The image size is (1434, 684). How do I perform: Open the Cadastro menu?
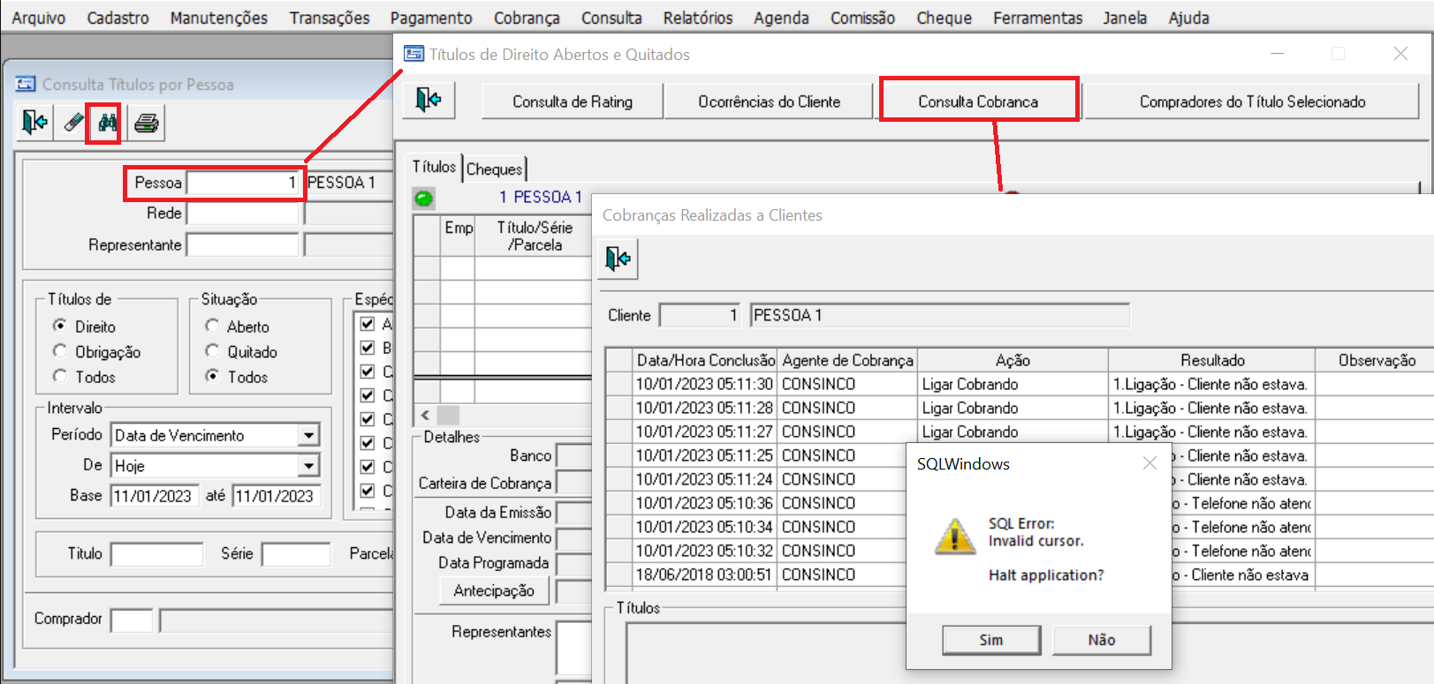(118, 18)
